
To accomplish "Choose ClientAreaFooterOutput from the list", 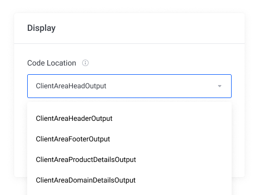I will click(x=129, y=139).
